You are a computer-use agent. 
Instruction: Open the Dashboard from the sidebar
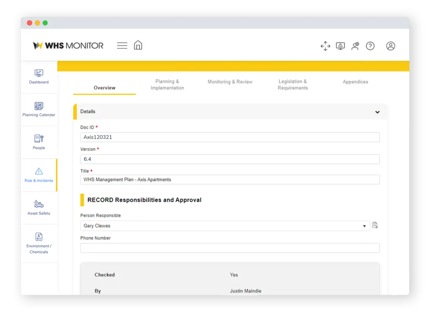click(39, 77)
